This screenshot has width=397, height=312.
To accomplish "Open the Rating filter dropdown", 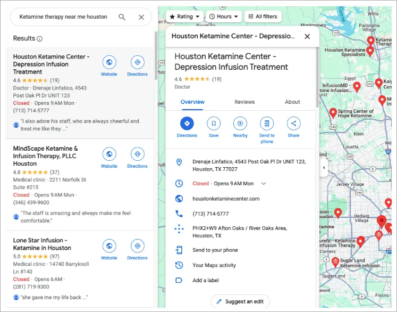I will tap(184, 17).
